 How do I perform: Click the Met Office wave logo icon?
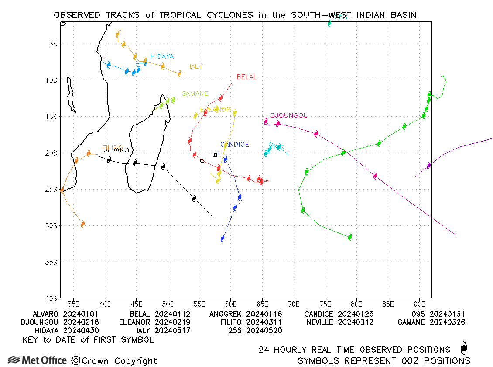(14, 360)
